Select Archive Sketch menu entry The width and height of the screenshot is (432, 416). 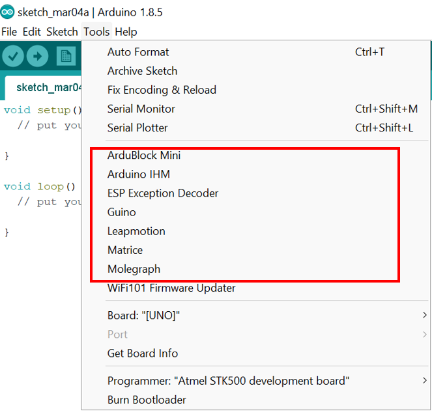tap(142, 71)
